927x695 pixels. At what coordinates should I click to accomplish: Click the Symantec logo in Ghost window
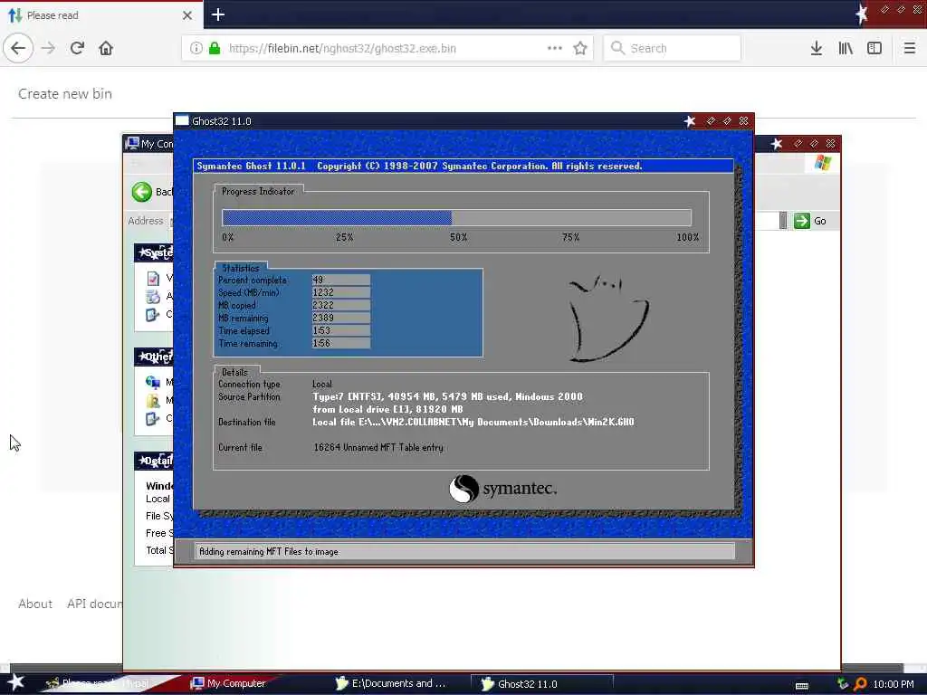tap(502, 489)
